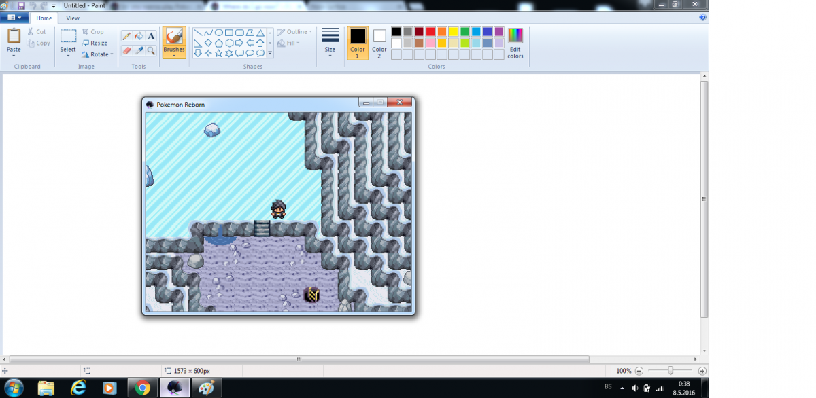Select the Diamond shape

pos(208,43)
